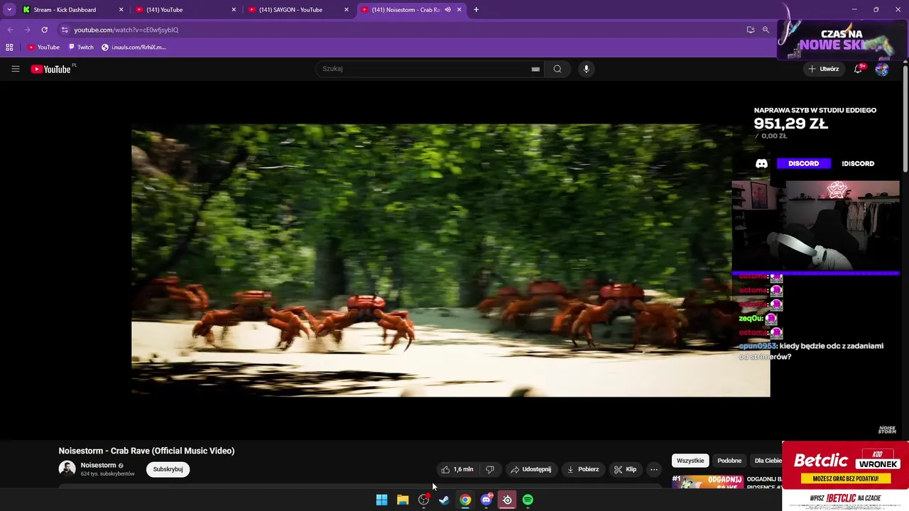This screenshot has height=511, width=909.
Task: Open the Chrome apps grid in bookmarks bar
Action: (x=9, y=47)
